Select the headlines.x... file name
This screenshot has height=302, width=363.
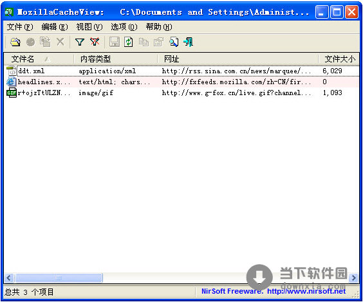pyautogui.click(x=44, y=82)
